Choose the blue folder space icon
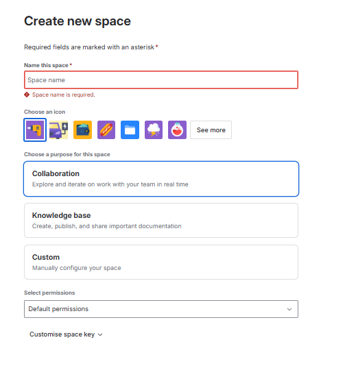This screenshot has width=345, height=368. [130, 130]
